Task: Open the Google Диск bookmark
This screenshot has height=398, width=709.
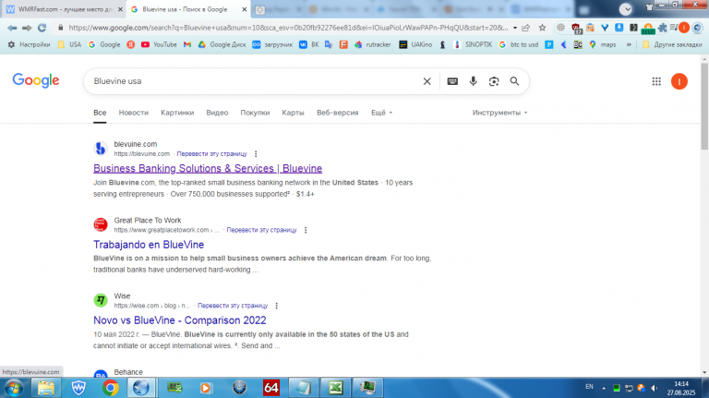Action: [x=222, y=44]
